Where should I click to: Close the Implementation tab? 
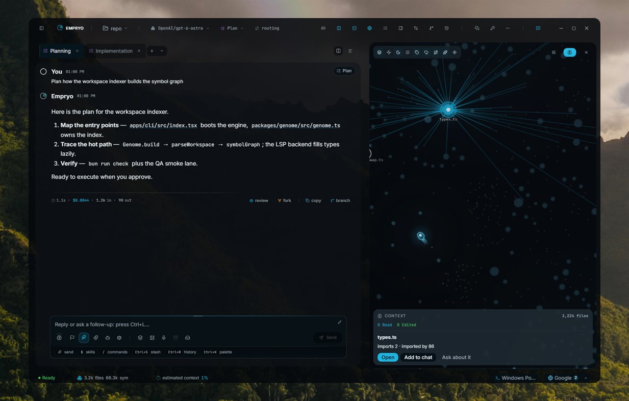tap(139, 51)
